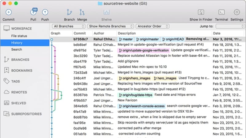The height and width of the screenshot is (138, 246).
Task: Open the Jump to combo box
Action: click(230, 26)
